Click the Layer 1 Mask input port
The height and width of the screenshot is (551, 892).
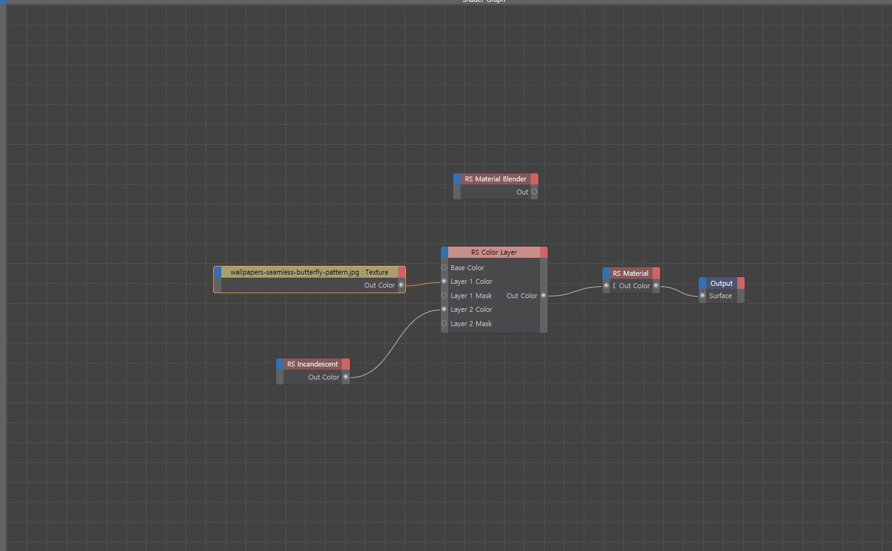pos(444,296)
